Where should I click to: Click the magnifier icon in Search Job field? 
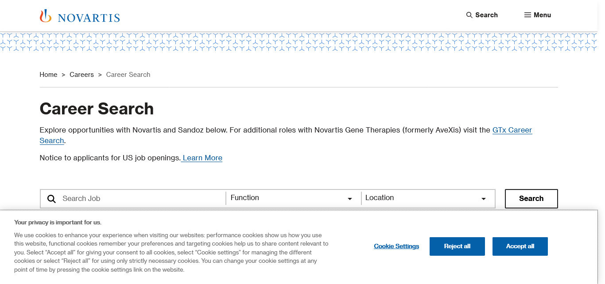point(52,199)
